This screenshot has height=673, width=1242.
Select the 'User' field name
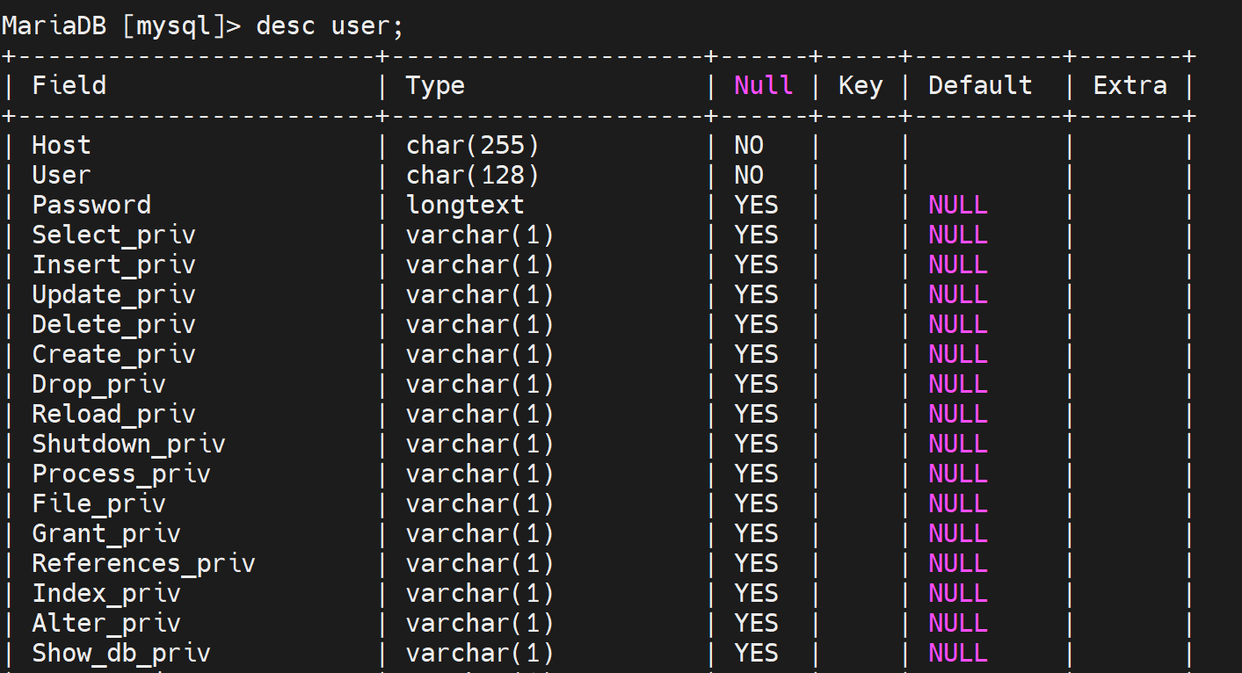click(62, 175)
